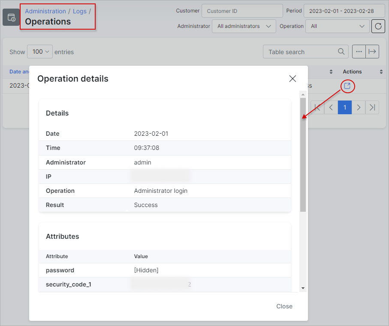Sort by the Actions column header
This screenshot has height=326, width=389.
point(352,72)
